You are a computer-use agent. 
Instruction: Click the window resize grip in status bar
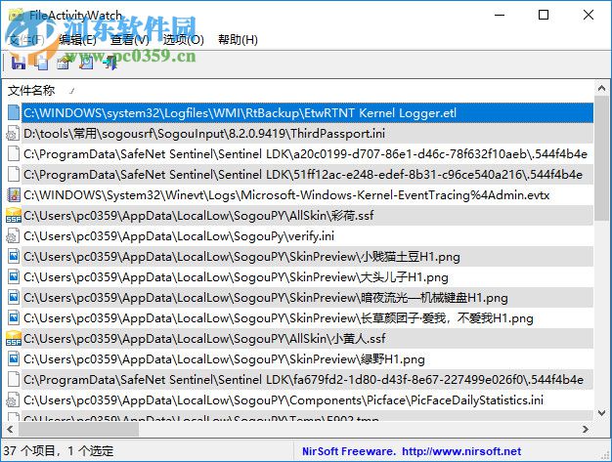(x=605, y=454)
